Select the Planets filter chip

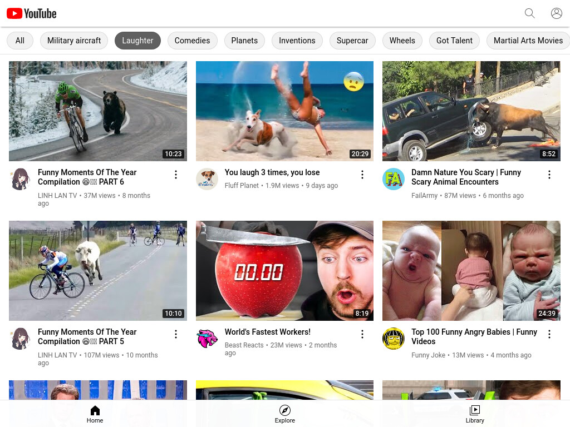pos(244,41)
